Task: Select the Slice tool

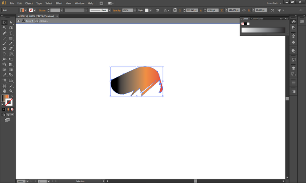Action: pos(11,86)
